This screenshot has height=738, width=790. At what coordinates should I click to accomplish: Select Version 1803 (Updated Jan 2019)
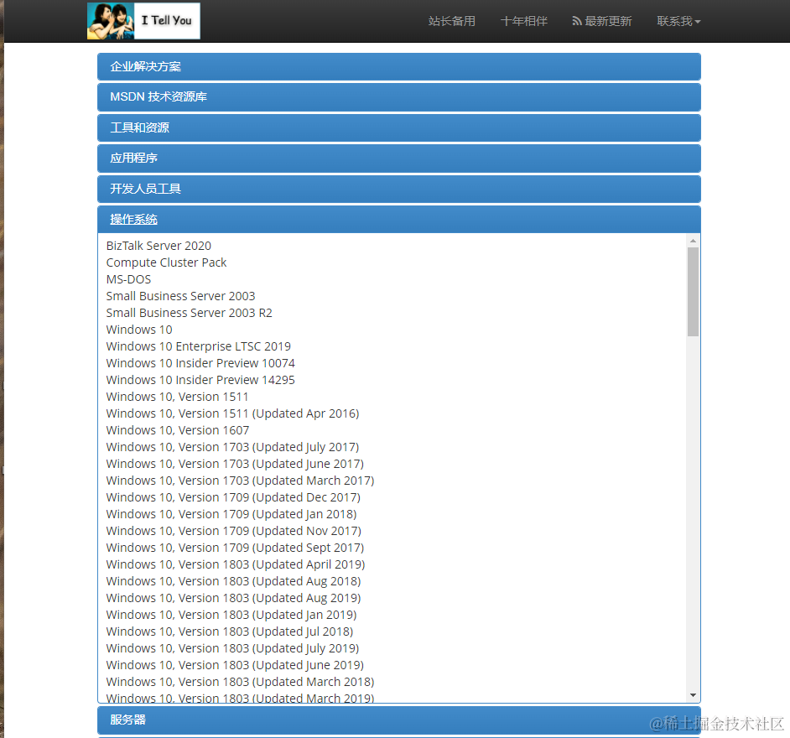(231, 615)
